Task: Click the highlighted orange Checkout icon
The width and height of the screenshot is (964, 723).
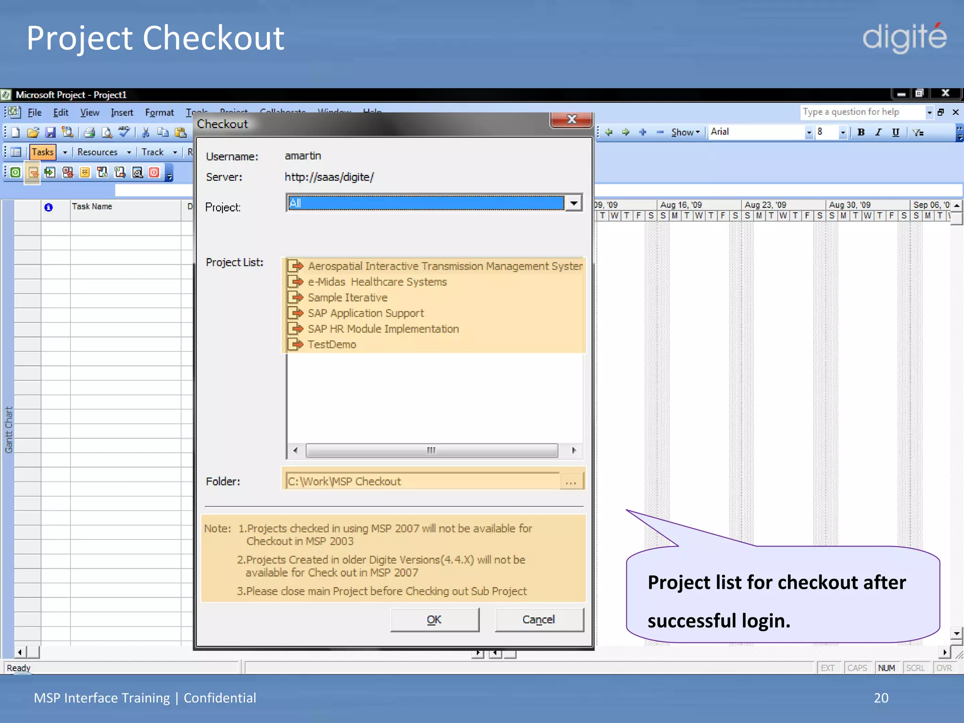Action: coord(32,173)
